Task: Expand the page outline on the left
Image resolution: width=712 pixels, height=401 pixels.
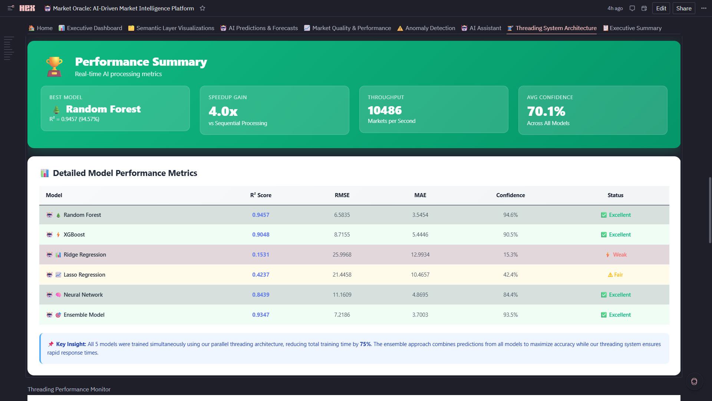Action: click(9, 48)
